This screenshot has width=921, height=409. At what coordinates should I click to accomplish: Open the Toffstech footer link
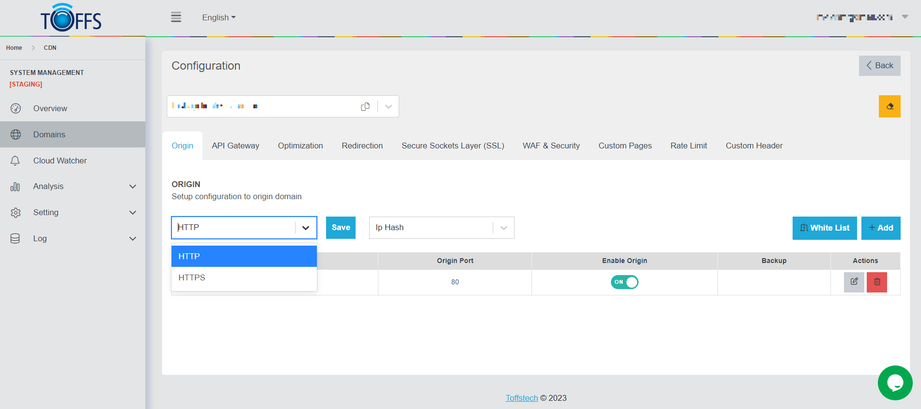[x=521, y=398]
